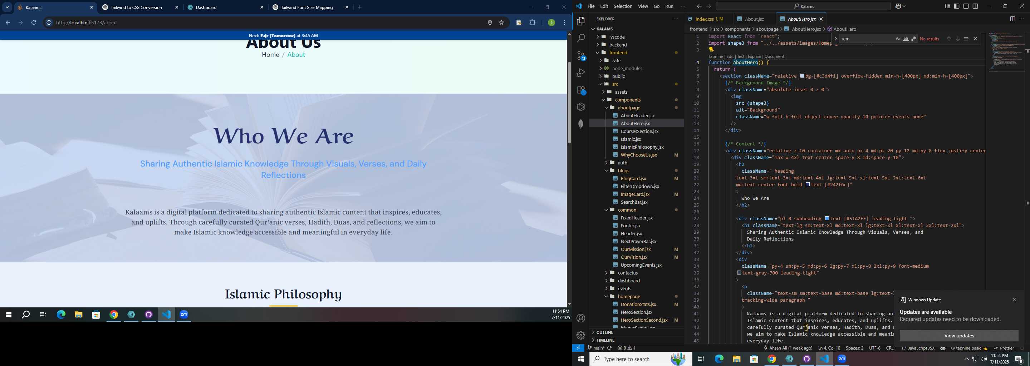Open Customize Layout icon in VS Code title bar

pyautogui.click(x=947, y=6)
